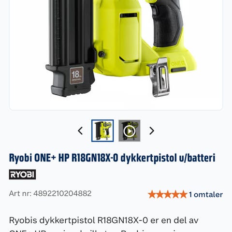Play the product video via the play icon
The height and width of the screenshot is (232, 232).
coord(130,131)
